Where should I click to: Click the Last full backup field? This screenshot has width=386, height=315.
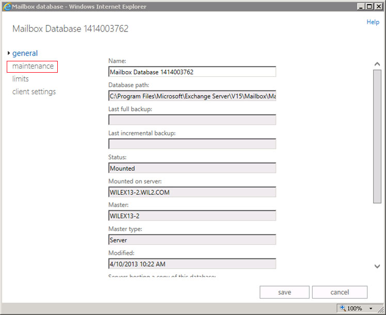(x=192, y=120)
